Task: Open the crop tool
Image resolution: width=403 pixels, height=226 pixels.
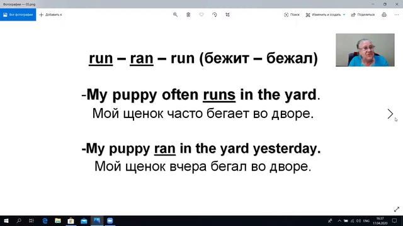Action: click(x=228, y=14)
